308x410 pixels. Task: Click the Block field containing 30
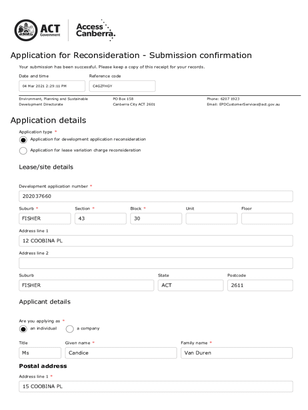pyautogui.click(x=156, y=219)
